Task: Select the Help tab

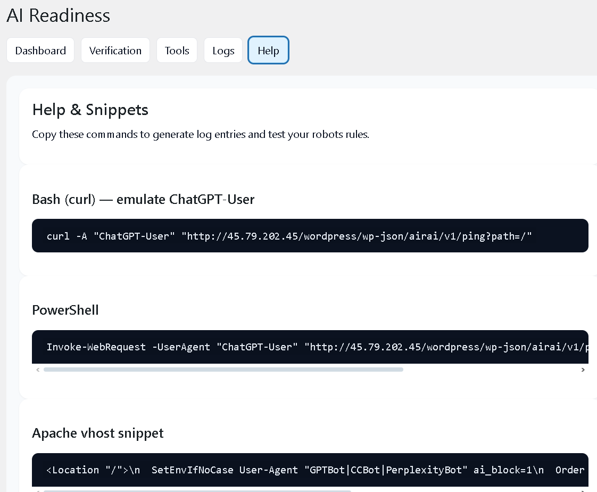Action: [268, 51]
